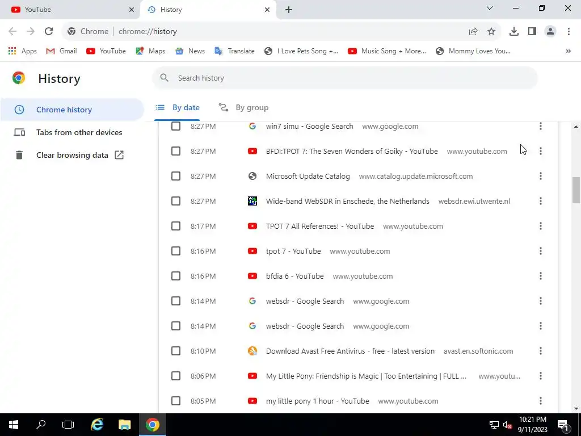
Task: Open the profile avatar menu
Action: click(550, 32)
